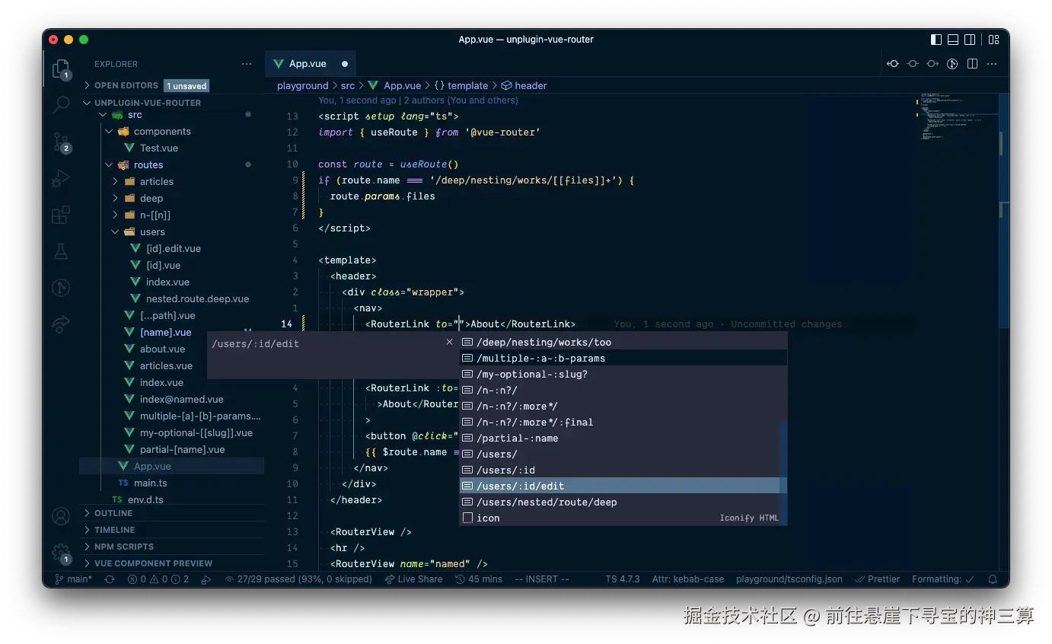Click the debug launch icon in status bar
1052x644 pixels.
pos(206,579)
